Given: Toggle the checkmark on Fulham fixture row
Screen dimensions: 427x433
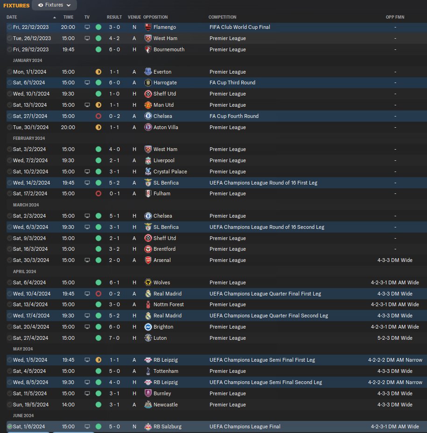Looking at the screenshot, I should click(x=9, y=193).
